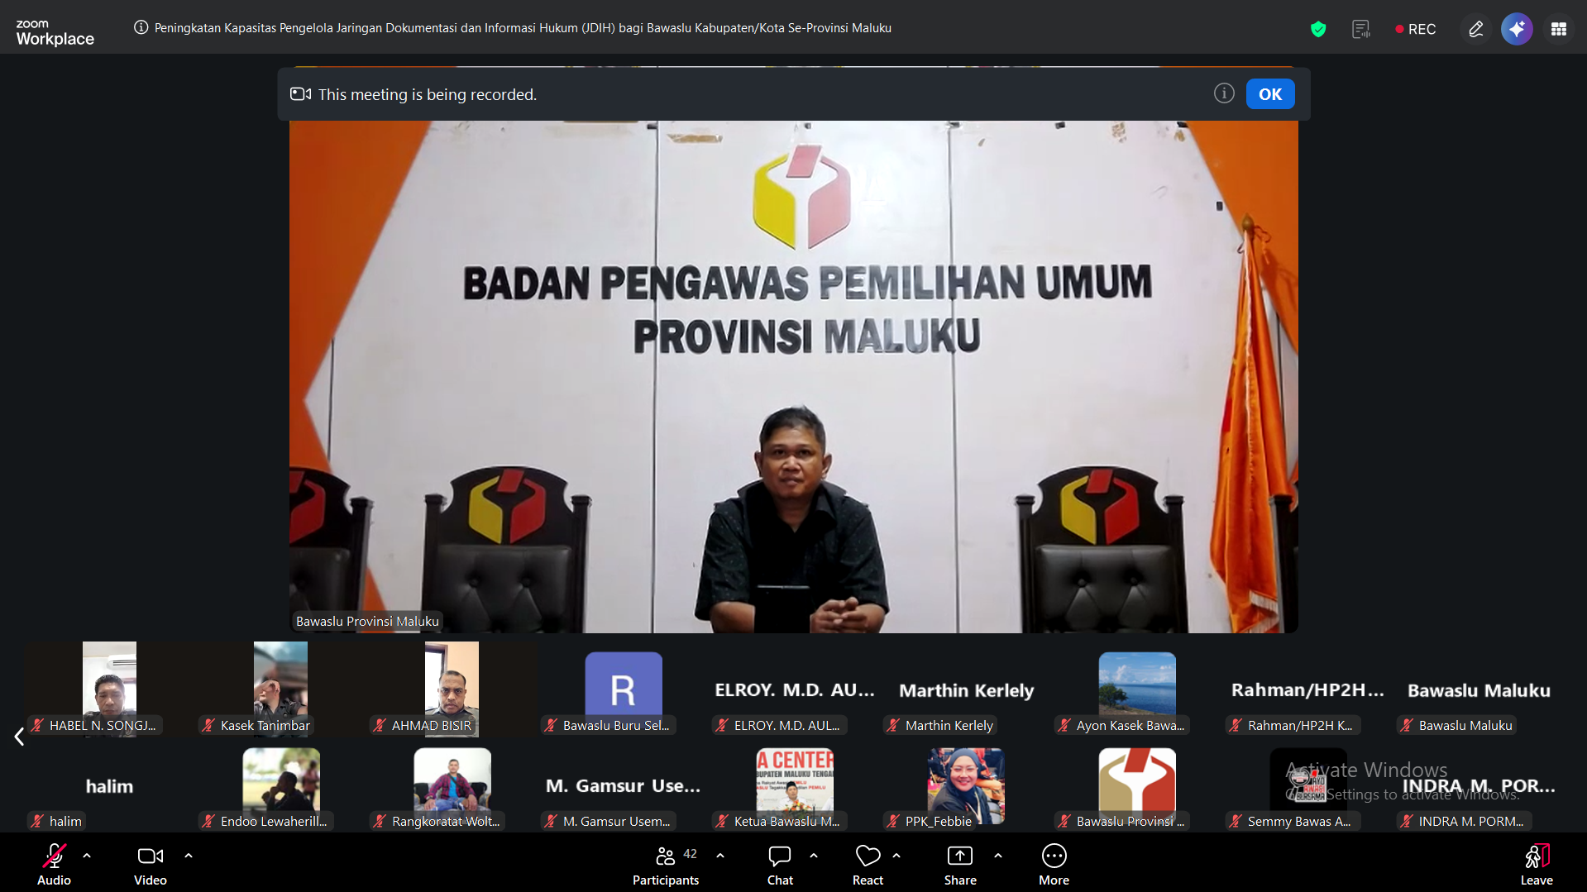This screenshot has height=892, width=1587.
Task: Click muted mic icon on Kasek Tanimbar tile
Action: [208, 725]
